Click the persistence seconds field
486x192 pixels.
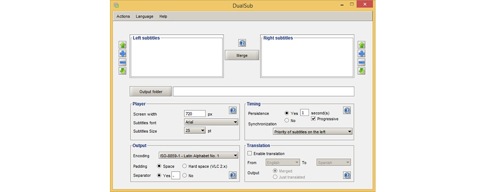(x=304, y=113)
